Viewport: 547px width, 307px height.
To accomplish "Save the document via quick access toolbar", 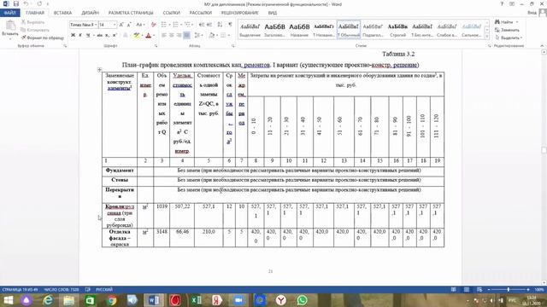I will pyautogui.click(x=16, y=3).
